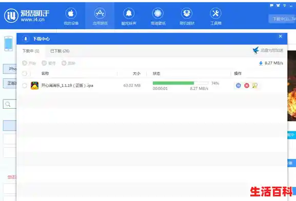Screen dimensions: 296x201
Task: Click the search magnifier in left sidebar
Action: point(8,104)
